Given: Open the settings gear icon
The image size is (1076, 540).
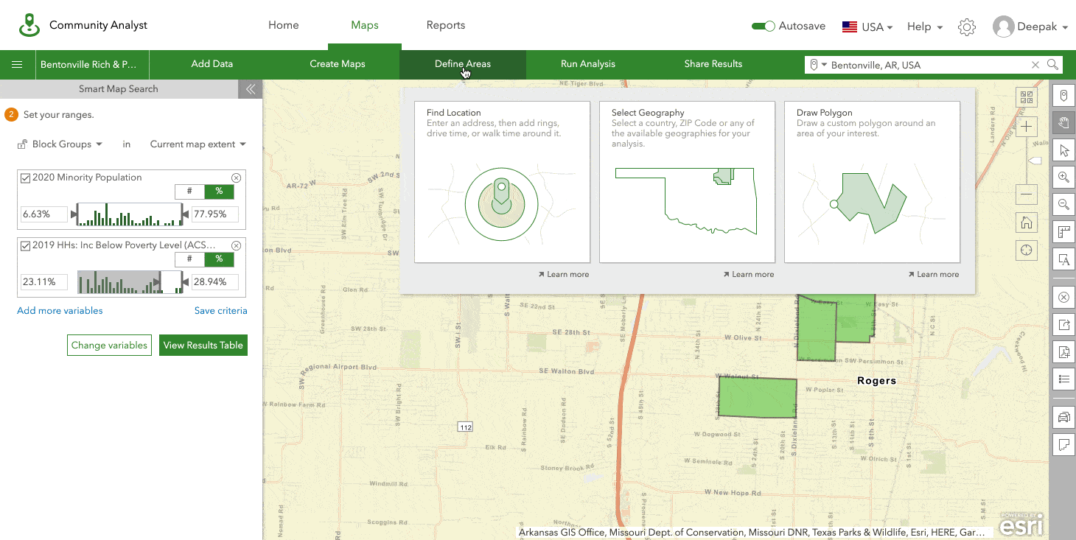Looking at the screenshot, I should coord(967,27).
